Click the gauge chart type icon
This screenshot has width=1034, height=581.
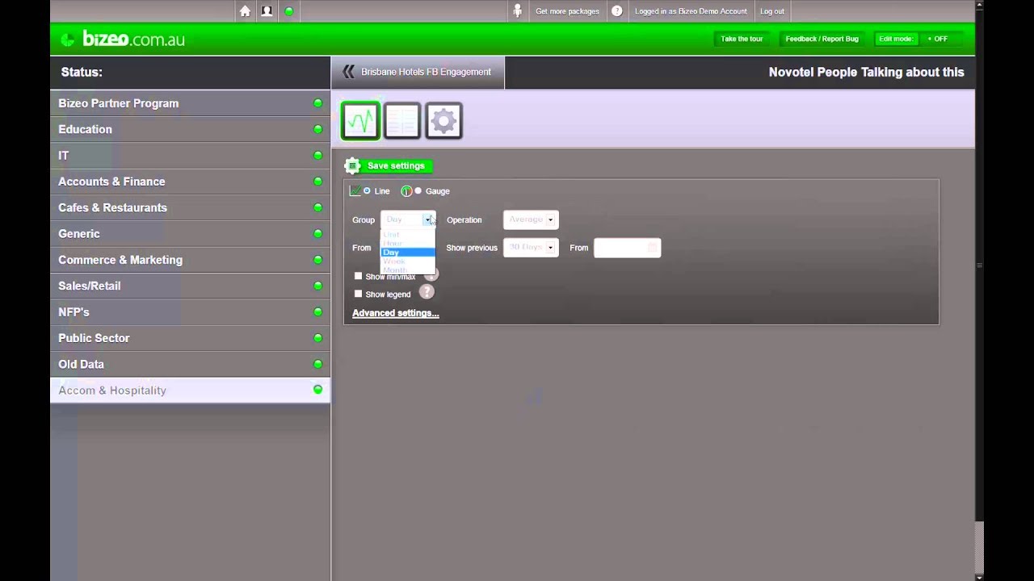[406, 191]
